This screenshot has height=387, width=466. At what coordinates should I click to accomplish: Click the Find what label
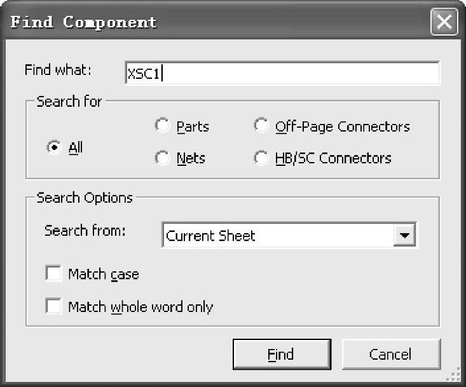[x=58, y=70]
